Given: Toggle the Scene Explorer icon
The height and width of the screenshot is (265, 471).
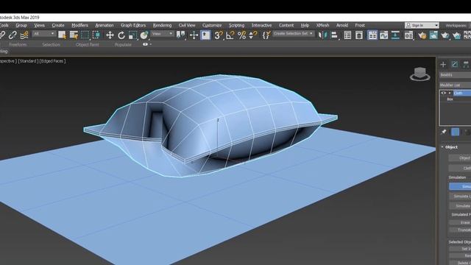Looking at the screenshot, I should pyautogui.click(x=347, y=35).
